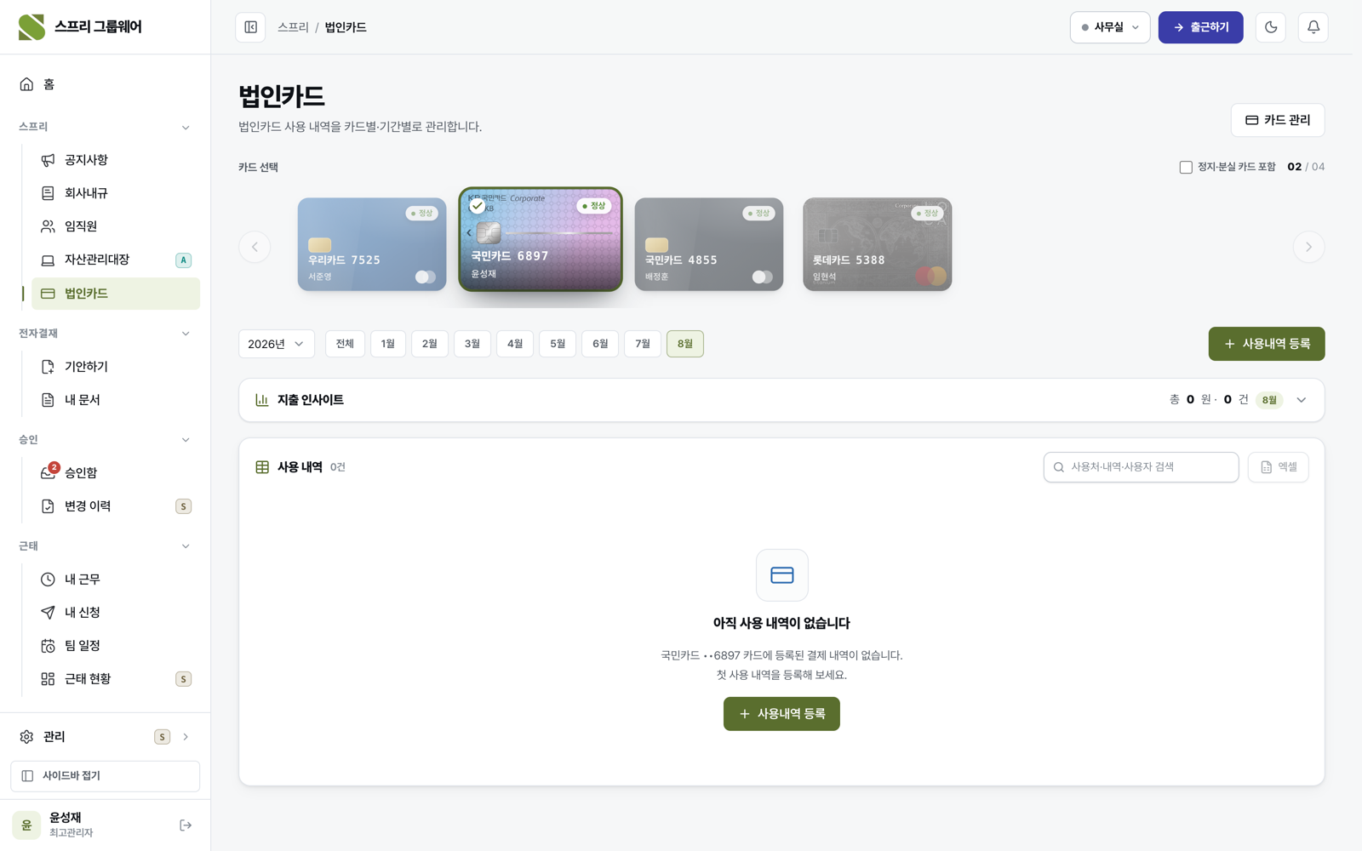Show previous cards with left arrow
The height and width of the screenshot is (851, 1362).
tap(255, 247)
